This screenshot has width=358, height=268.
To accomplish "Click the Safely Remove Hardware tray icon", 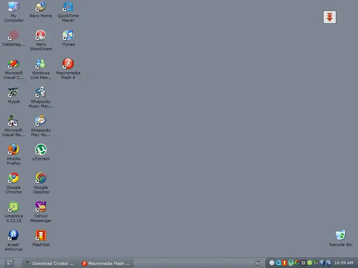I will 316,263.
